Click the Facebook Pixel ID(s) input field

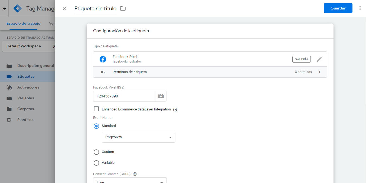click(124, 96)
